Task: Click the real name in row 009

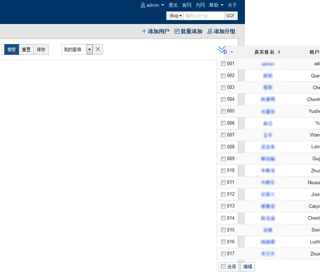Action: pos(268,159)
